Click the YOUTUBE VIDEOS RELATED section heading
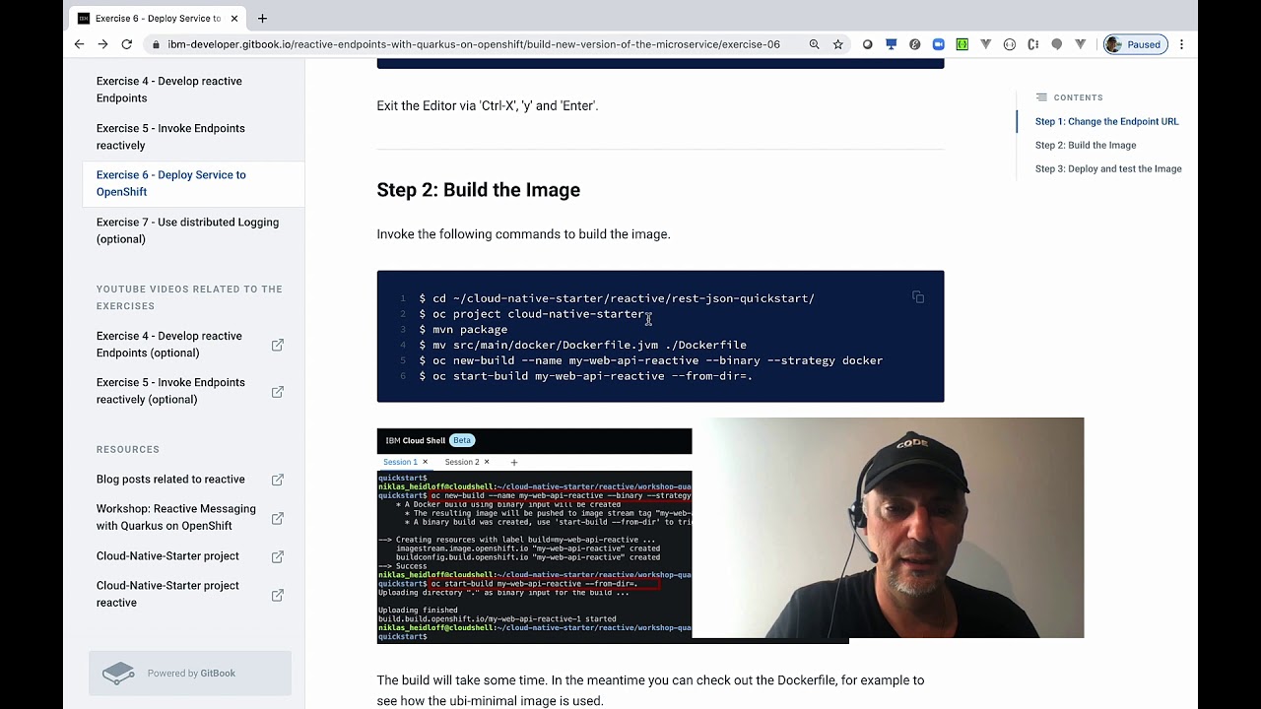This screenshot has height=709, width=1261. [189, 297]
